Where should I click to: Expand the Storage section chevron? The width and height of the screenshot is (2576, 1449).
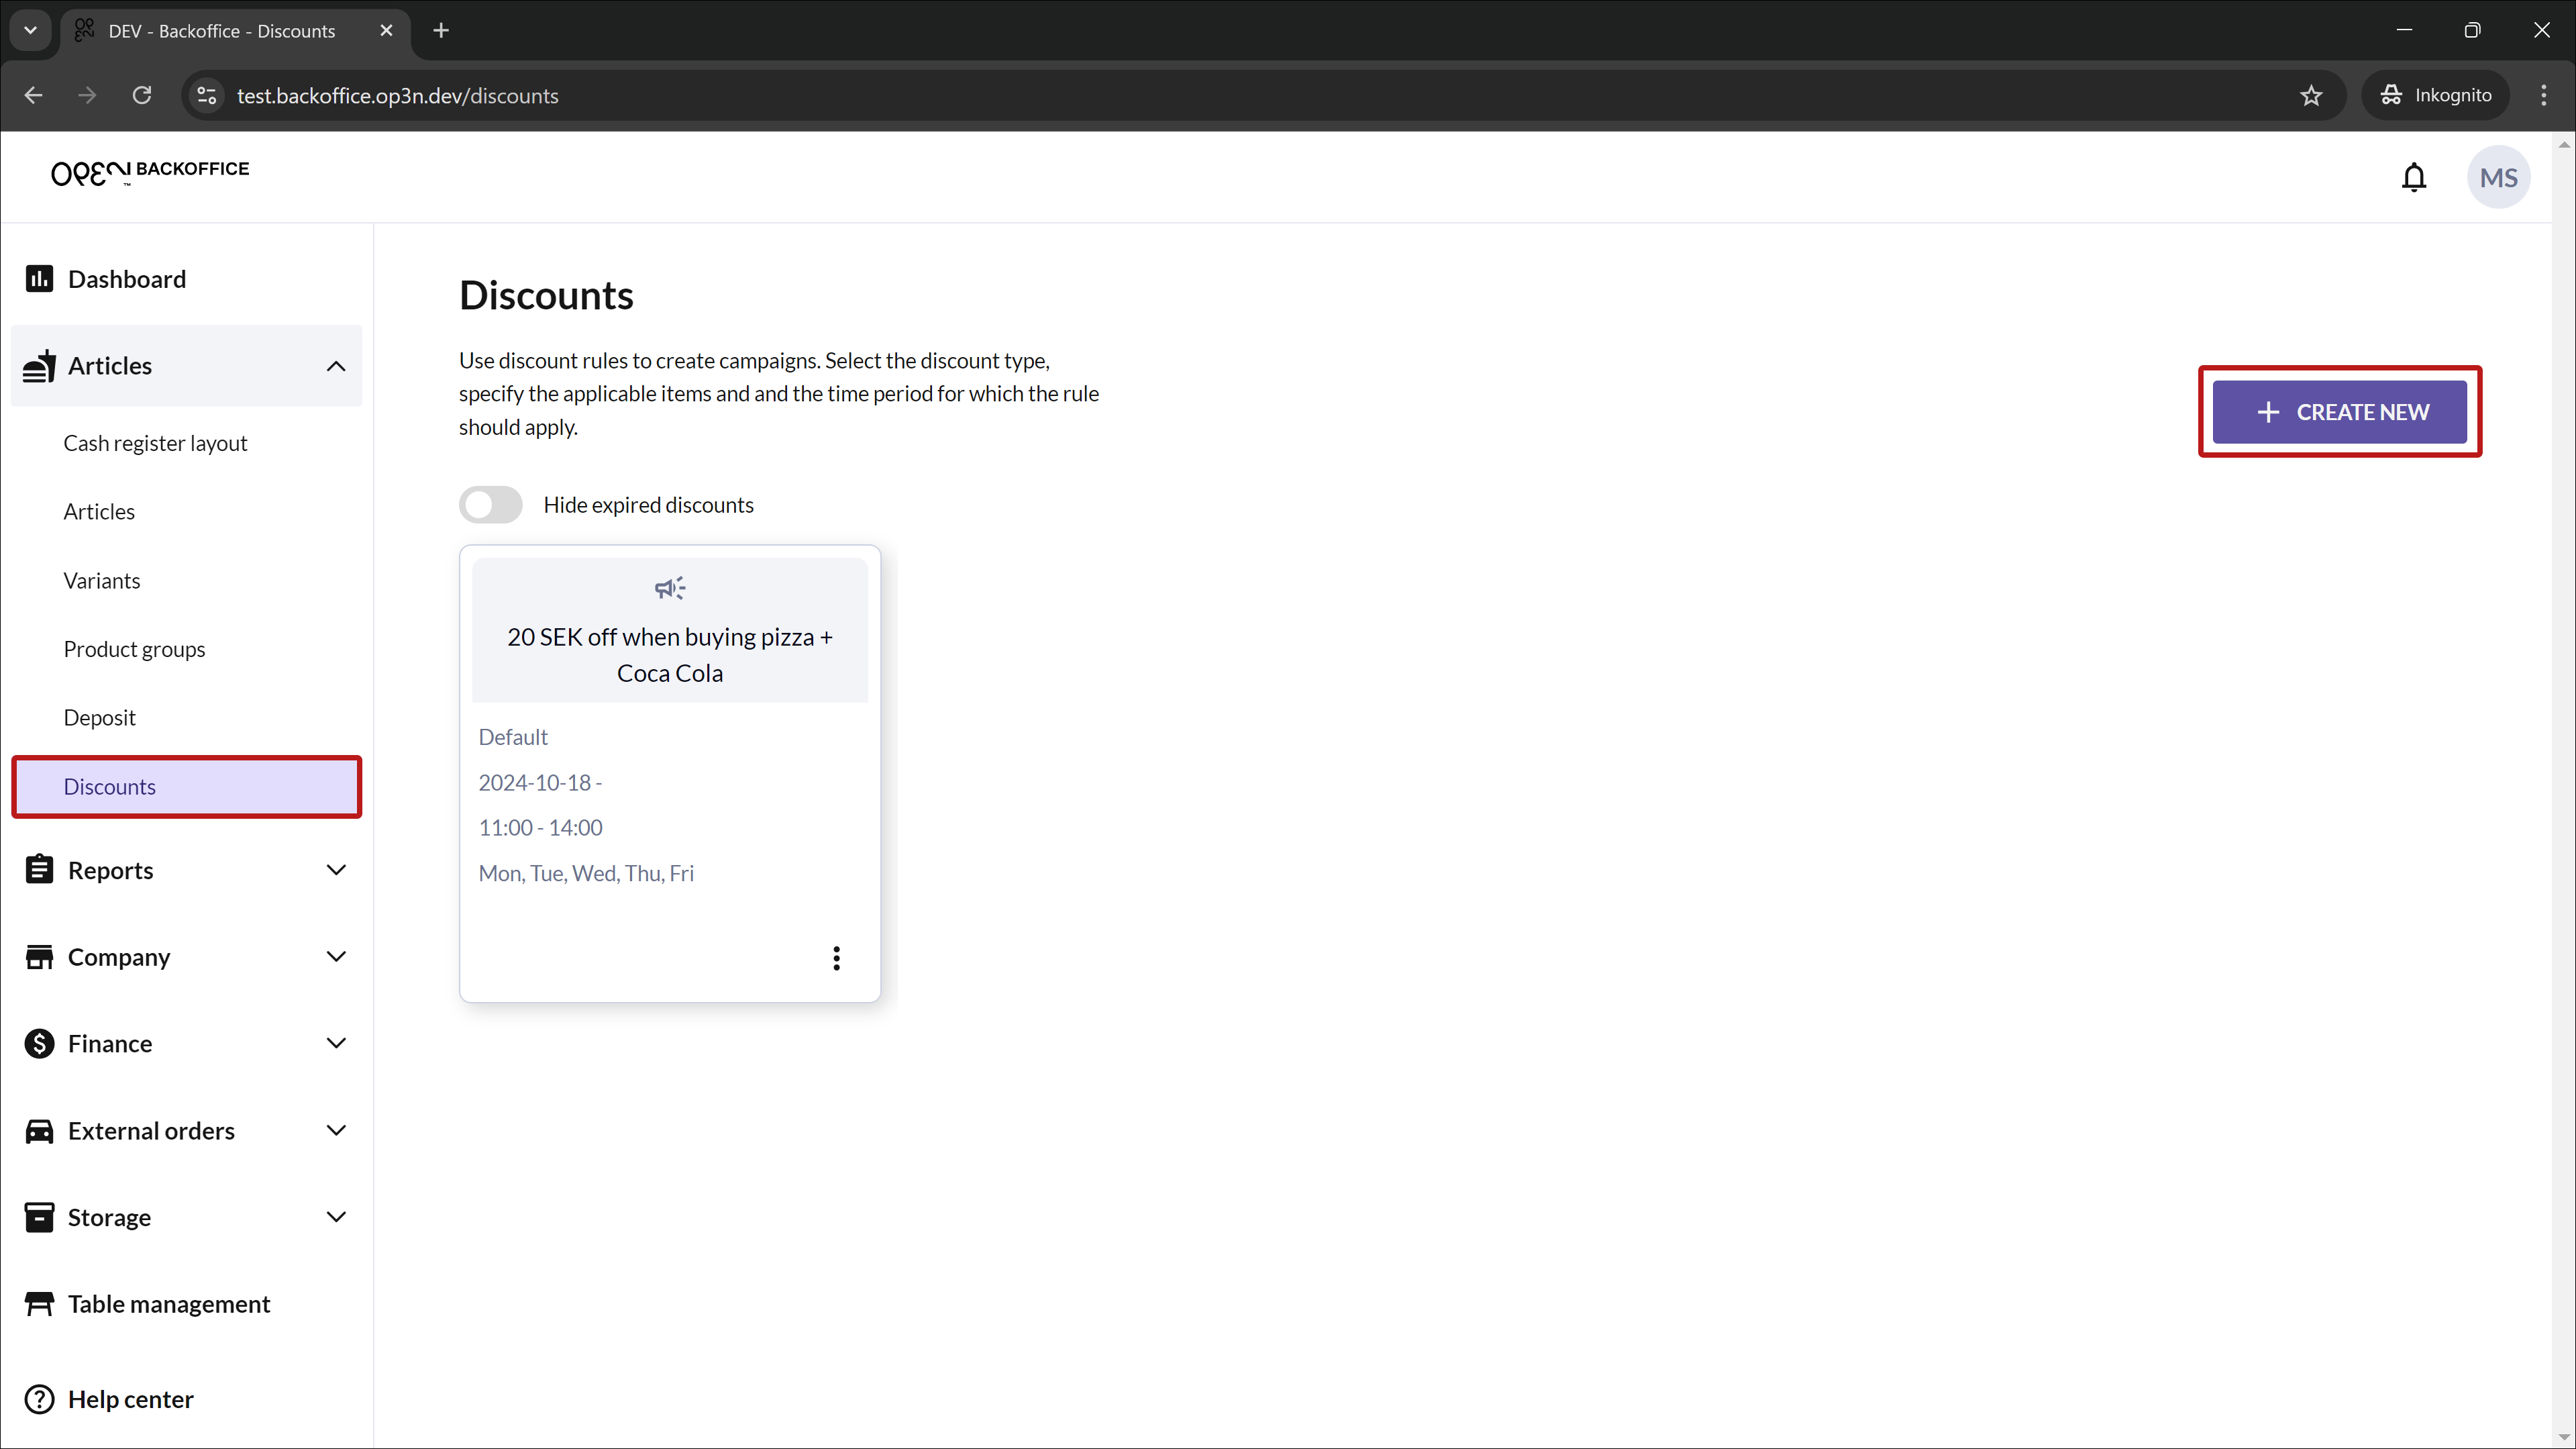[x=336, y=1217]
